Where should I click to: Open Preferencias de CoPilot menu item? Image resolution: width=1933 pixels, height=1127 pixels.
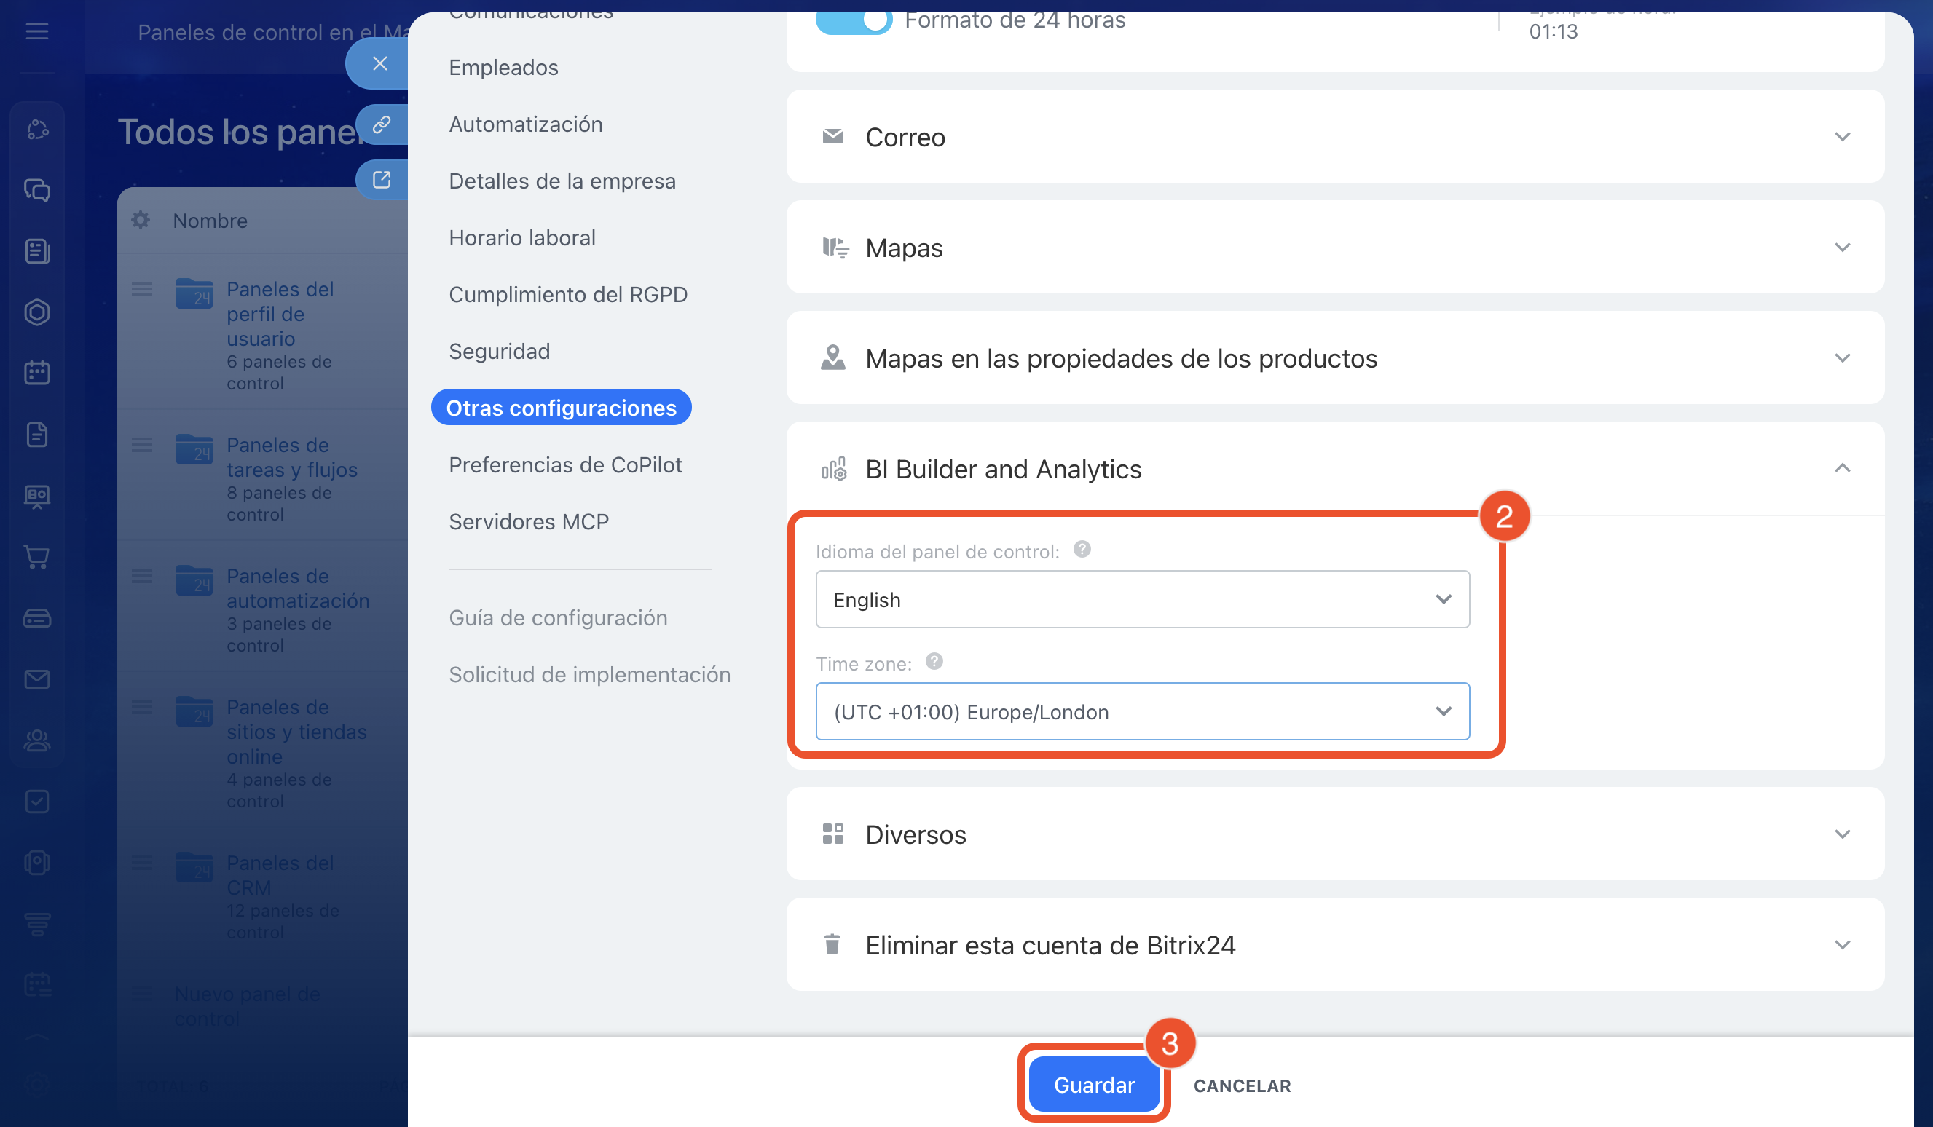(565, 464)
